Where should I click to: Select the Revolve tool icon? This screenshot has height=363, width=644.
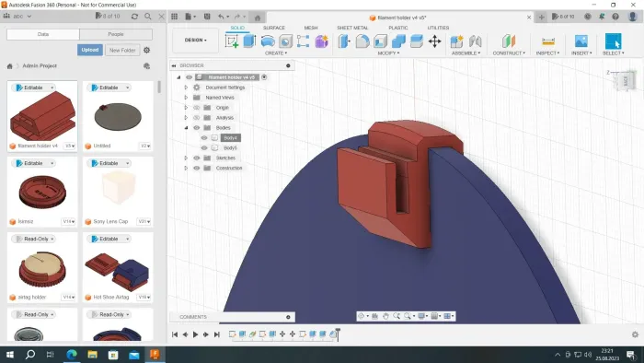click(x=268, y=41)
